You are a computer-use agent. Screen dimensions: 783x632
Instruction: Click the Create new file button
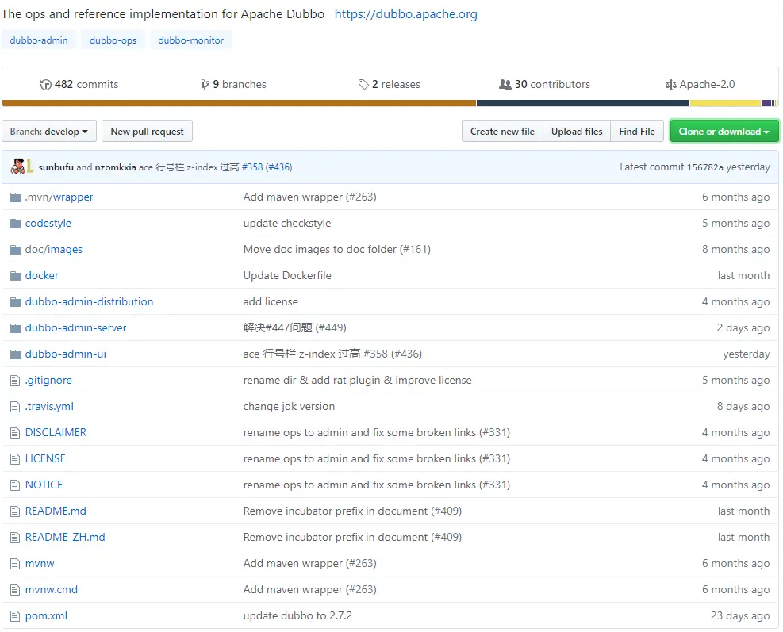point(502,132)
